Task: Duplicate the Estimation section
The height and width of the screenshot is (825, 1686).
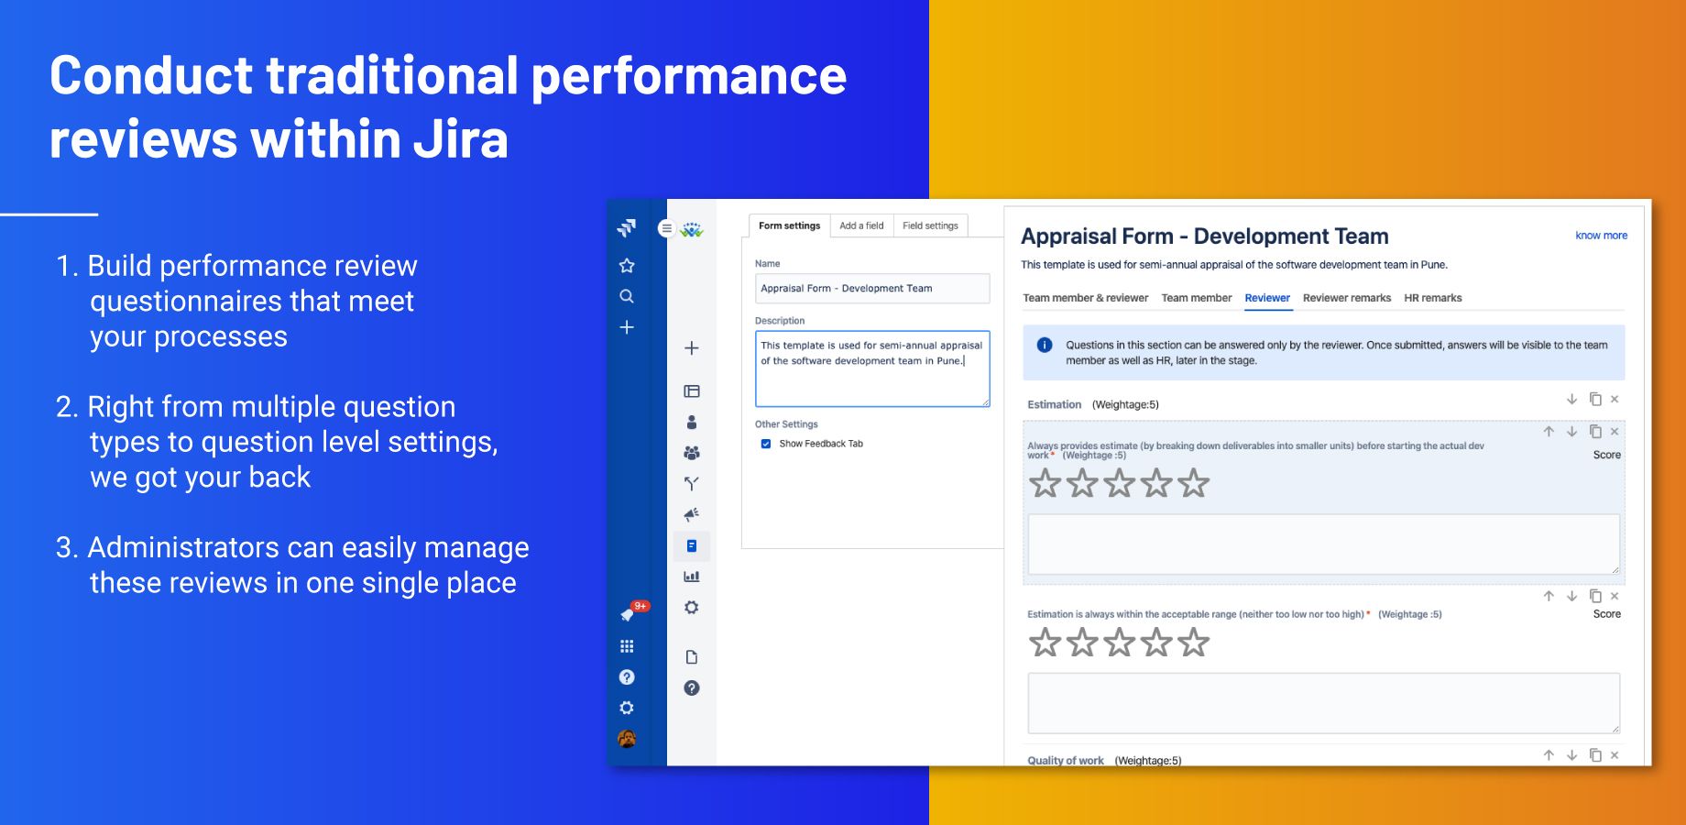Action: point(1595,399)
